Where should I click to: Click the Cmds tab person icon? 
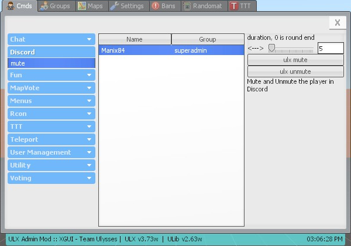(x=11, y=6)
